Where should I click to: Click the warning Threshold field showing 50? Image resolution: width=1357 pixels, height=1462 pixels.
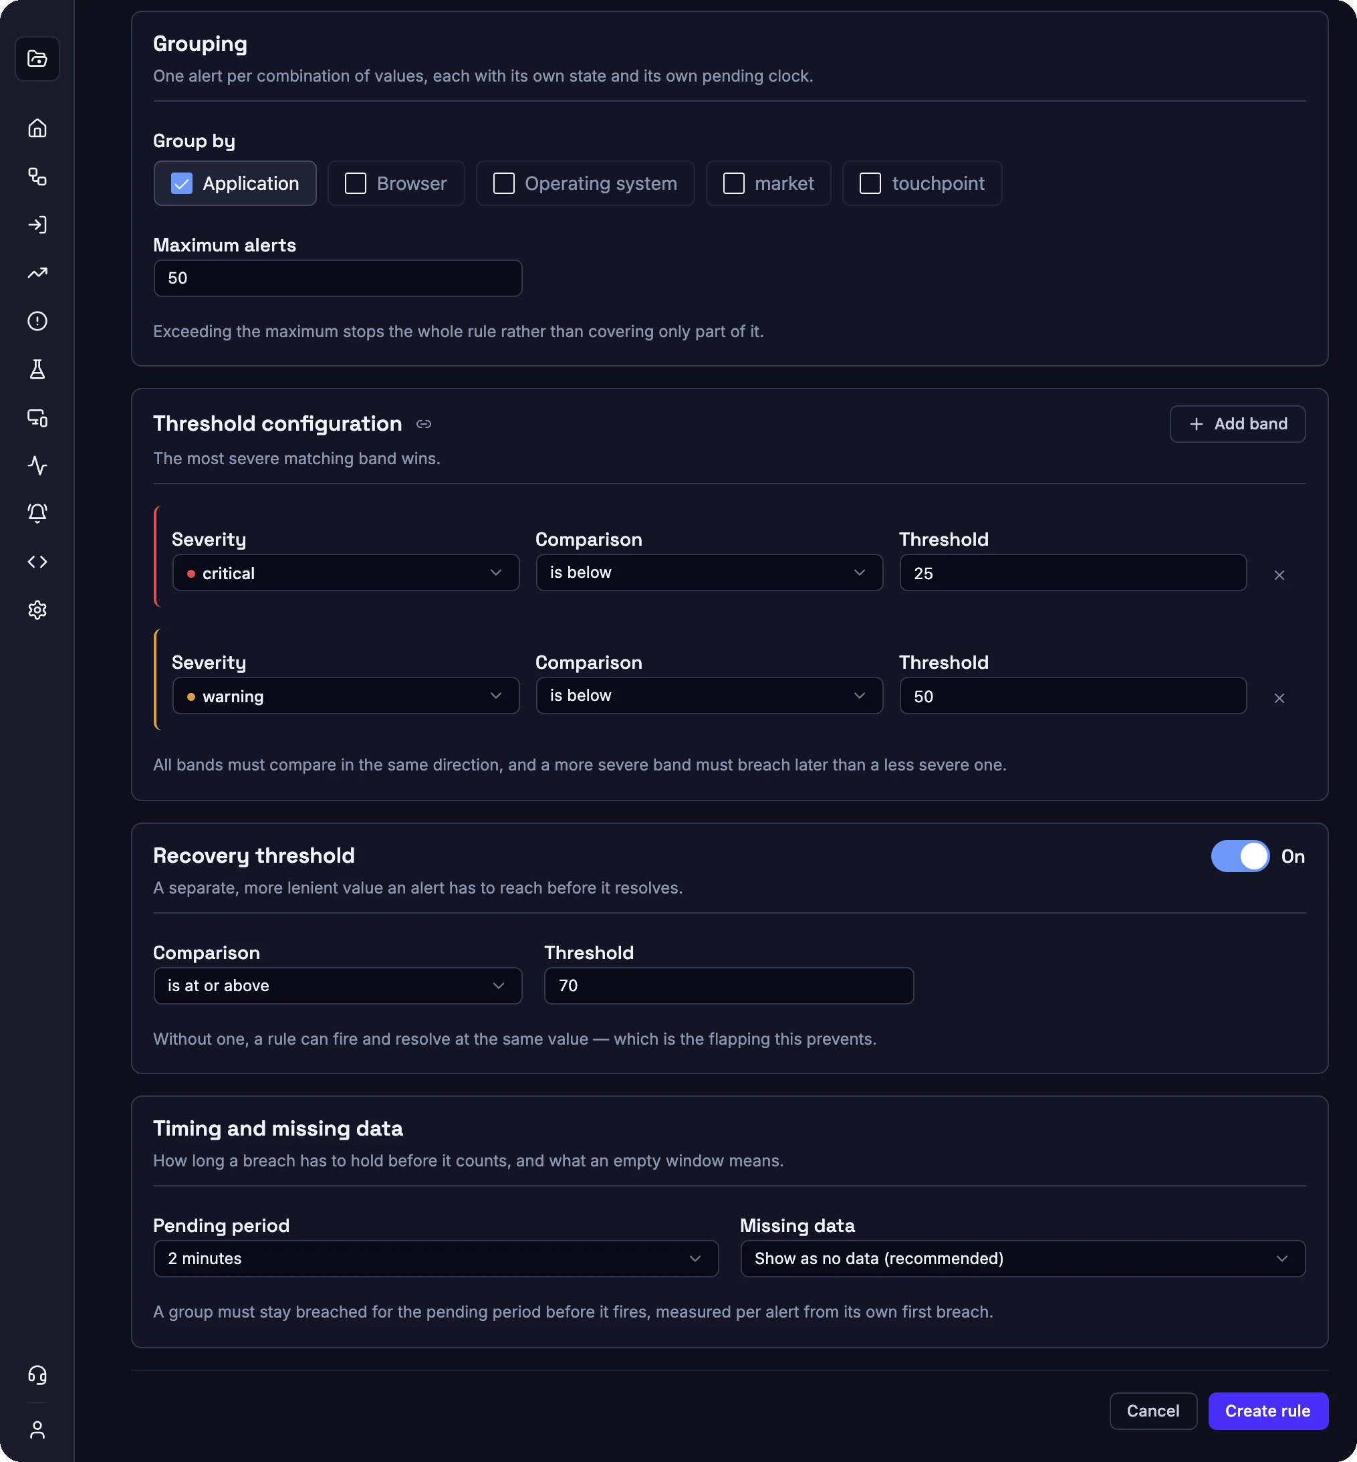tap(1073, 696)
